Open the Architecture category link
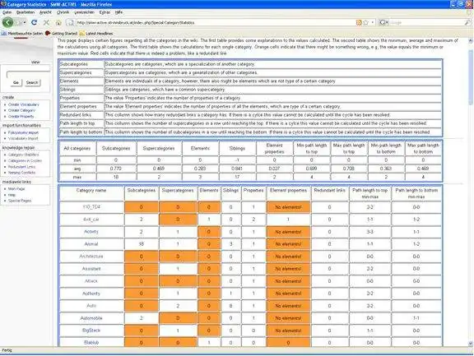 (91, 257)
